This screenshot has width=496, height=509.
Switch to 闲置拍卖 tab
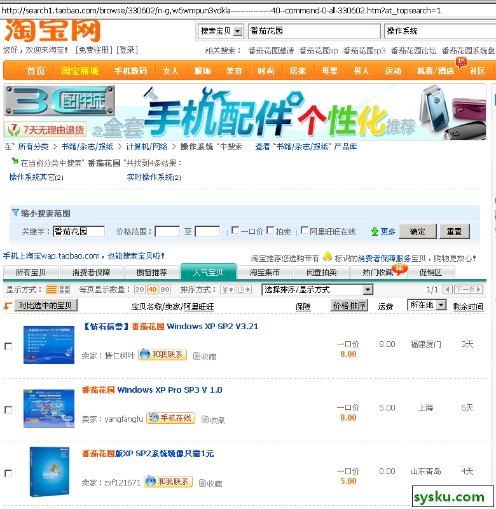(322, 273)
